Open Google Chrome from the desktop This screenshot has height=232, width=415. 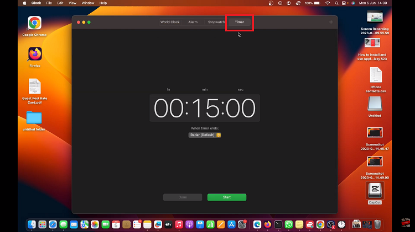tap(34, 23)
